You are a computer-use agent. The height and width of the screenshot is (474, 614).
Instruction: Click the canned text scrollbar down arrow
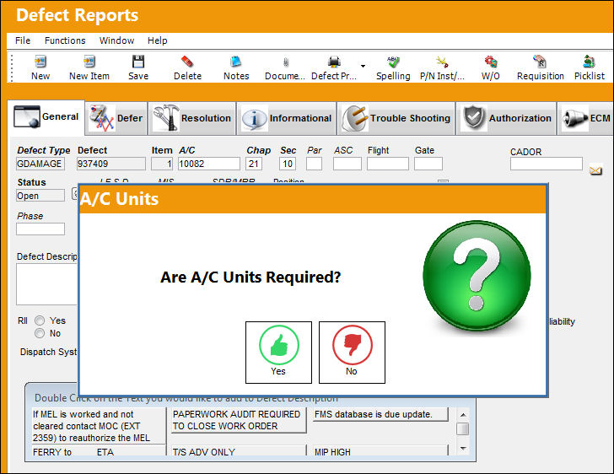point(463,449)
